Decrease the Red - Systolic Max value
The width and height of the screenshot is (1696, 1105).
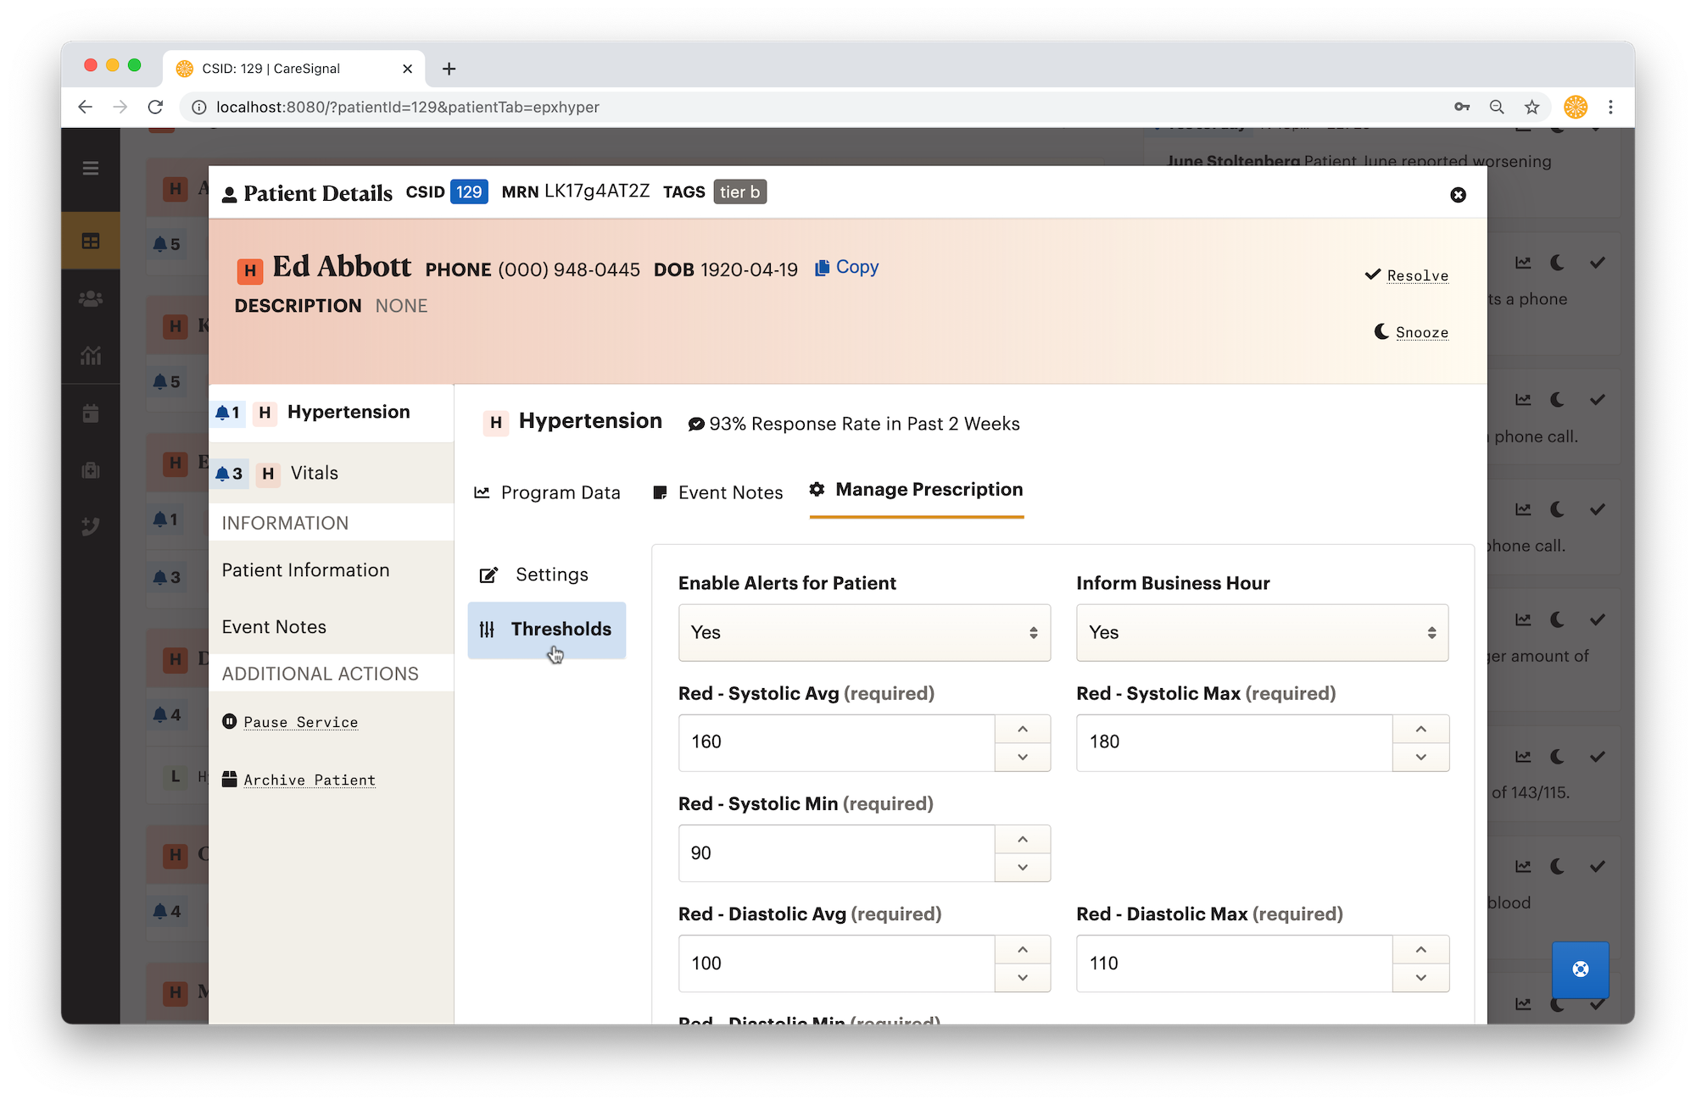(x=1420, y=758)
